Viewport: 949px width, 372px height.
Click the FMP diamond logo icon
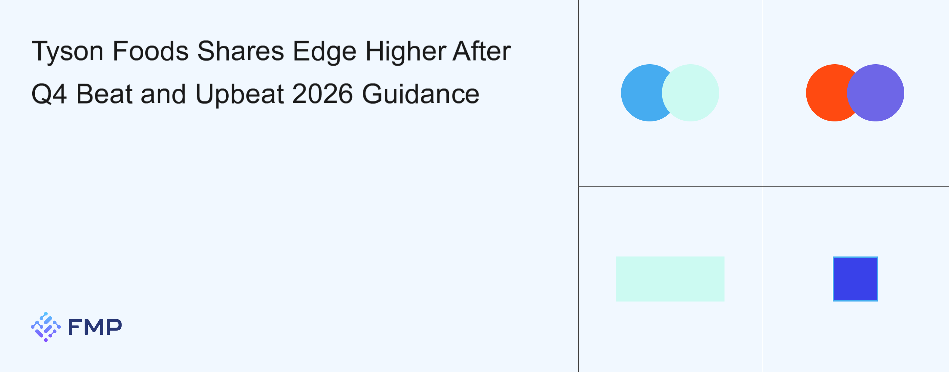(x=46, y=327)
